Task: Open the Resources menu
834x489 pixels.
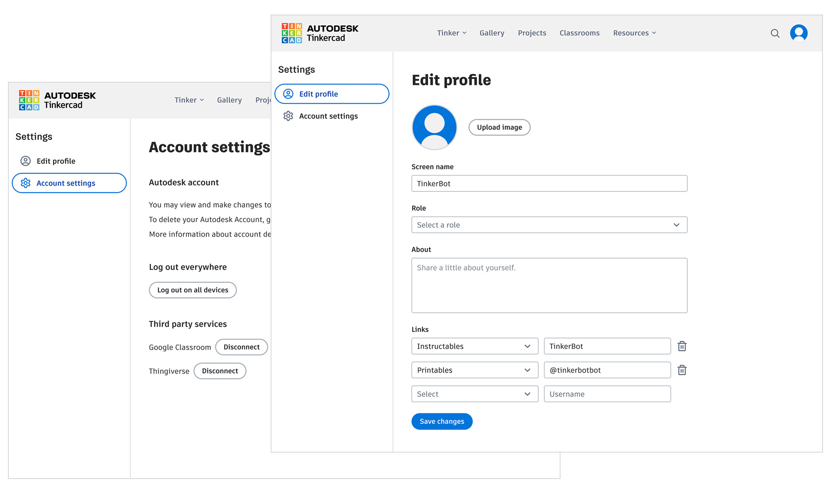Action: point(634,33)
